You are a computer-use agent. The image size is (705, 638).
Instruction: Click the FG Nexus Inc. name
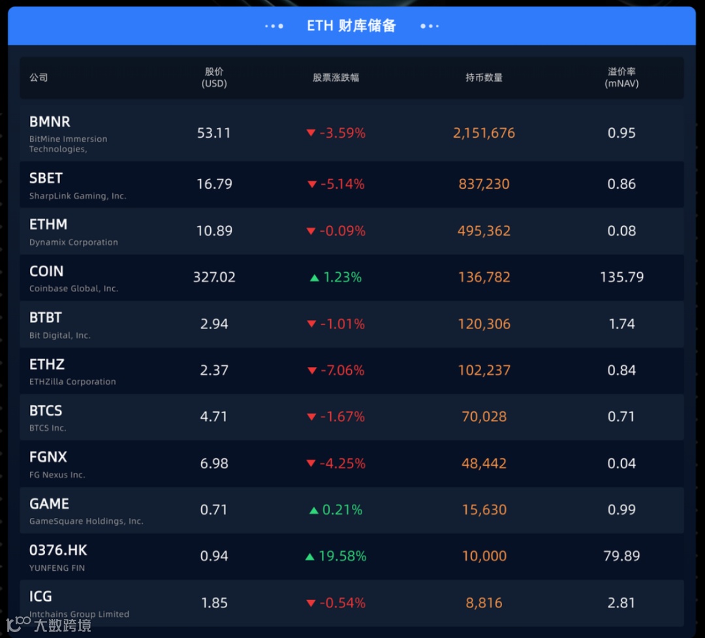57,475
